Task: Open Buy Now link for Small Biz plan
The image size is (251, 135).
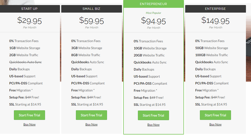Action: coord(91,124)
